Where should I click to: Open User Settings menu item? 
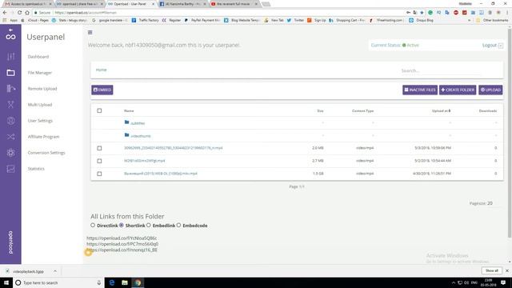(x=40, y=121)
